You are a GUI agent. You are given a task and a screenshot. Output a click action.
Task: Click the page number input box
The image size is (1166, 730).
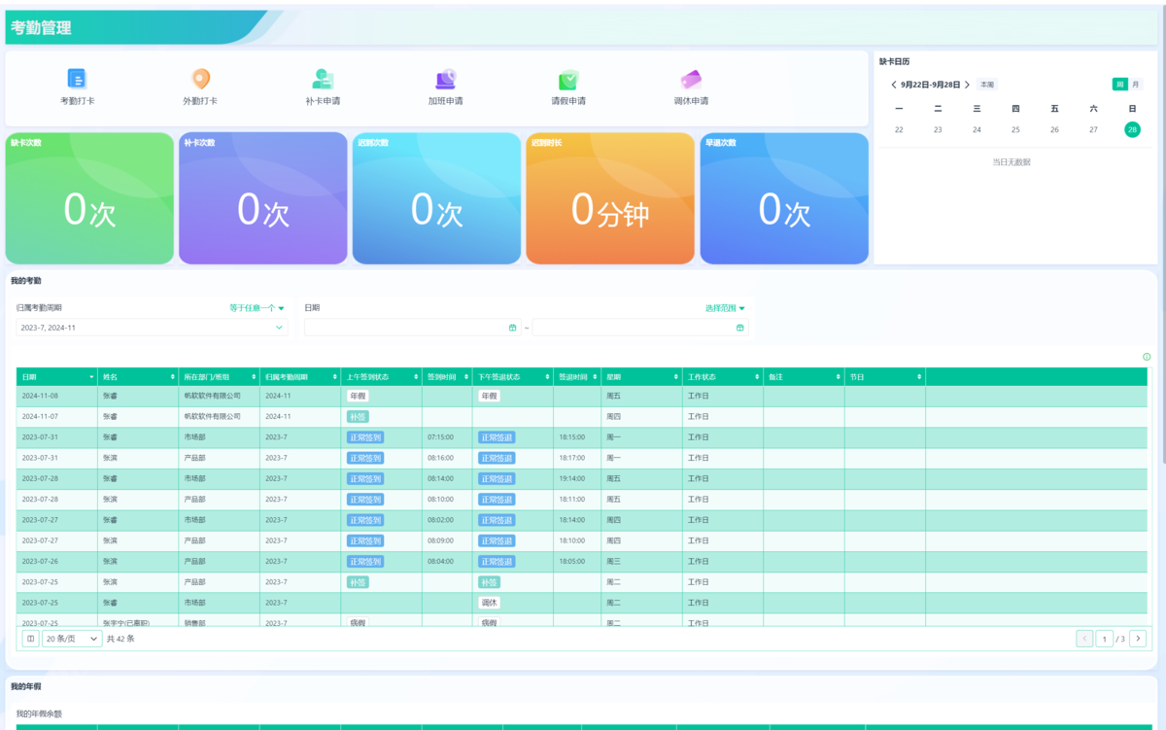1104,639
